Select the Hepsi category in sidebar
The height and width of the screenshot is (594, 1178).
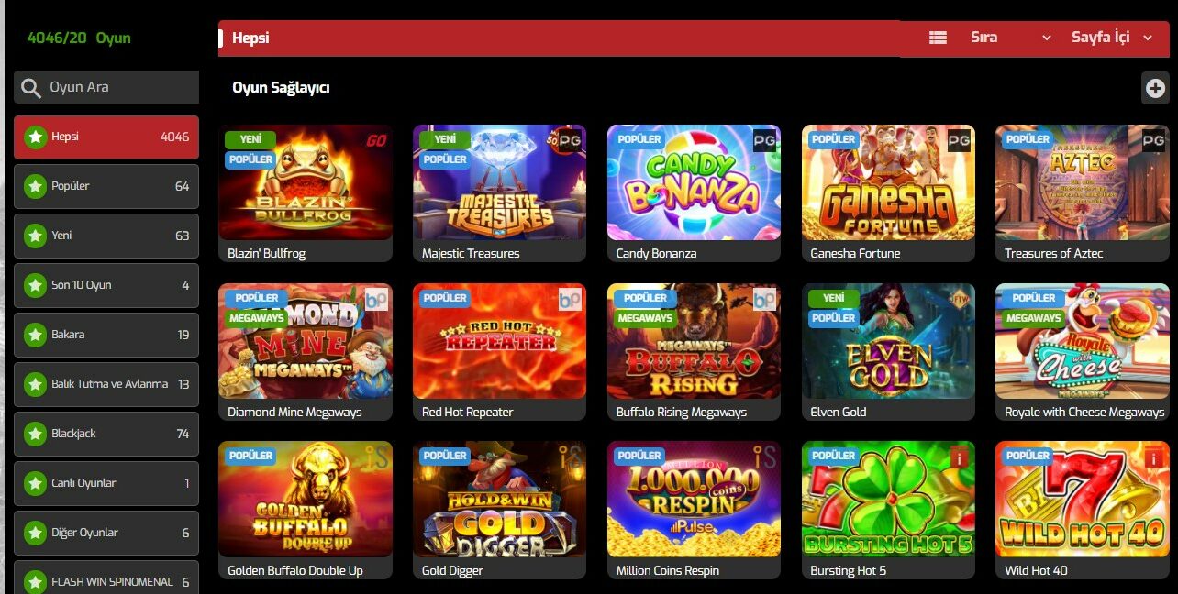[106, 137]
